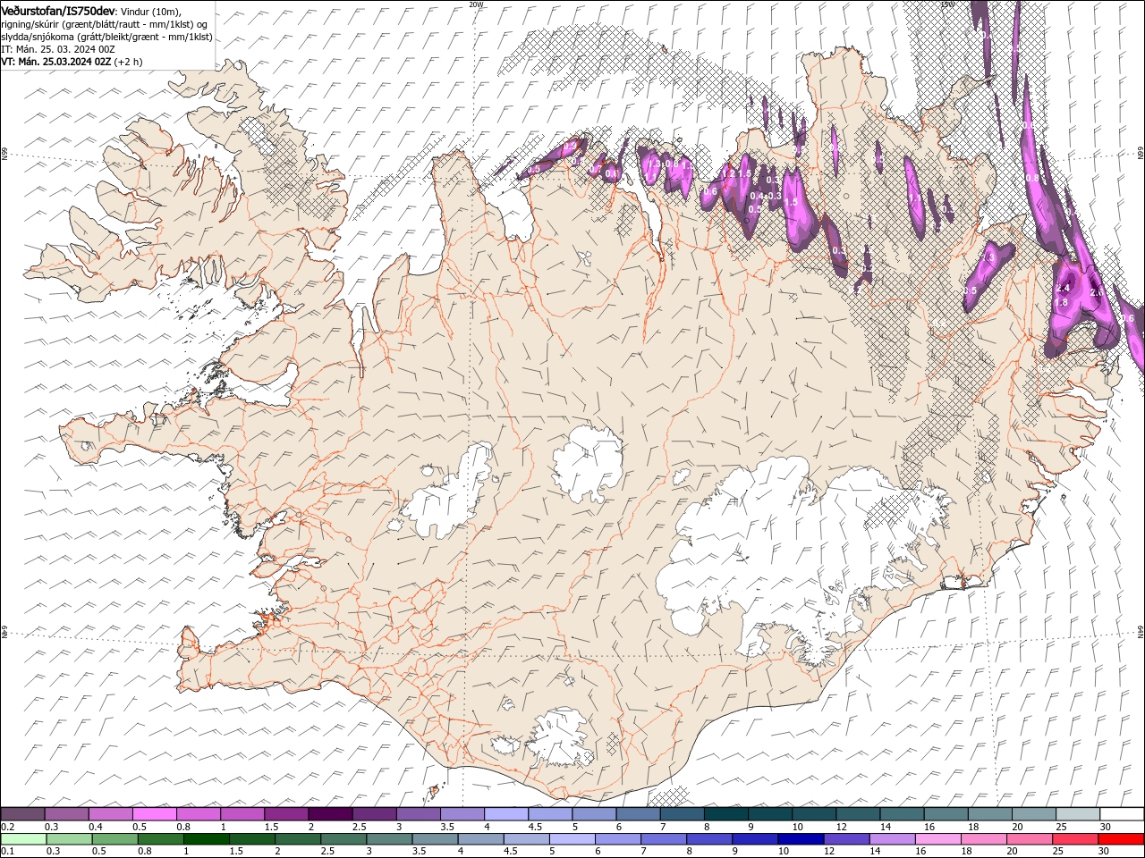Click the bright red rain swatch above 30
This screenshot has height=858, width=1145.
click(1121, 839)
